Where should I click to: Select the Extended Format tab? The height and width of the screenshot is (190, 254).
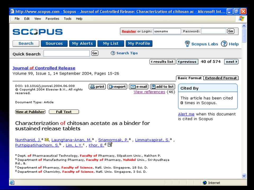[x=221, y=78]
